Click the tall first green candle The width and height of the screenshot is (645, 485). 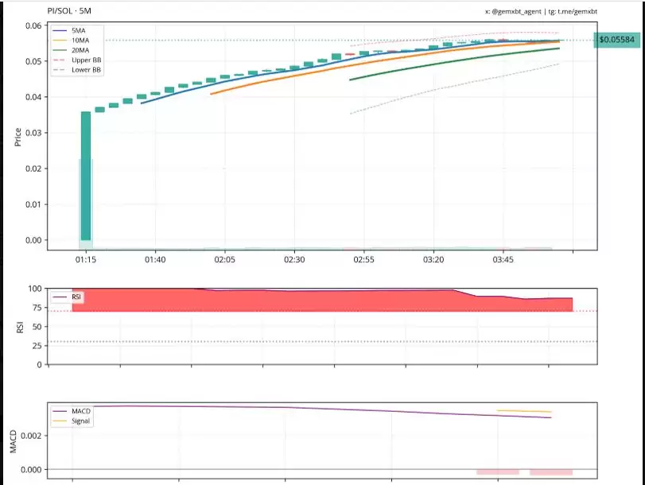86,175
